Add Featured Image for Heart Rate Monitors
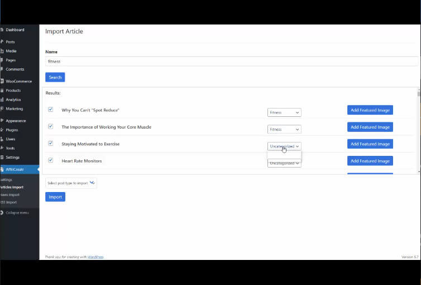The height and width of the screenshot is (285, 421). tap(370, 161)
